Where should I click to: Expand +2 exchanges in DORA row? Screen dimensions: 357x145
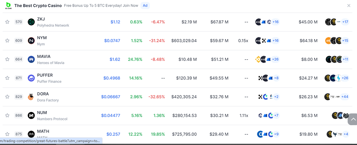[x=276, y=97]
